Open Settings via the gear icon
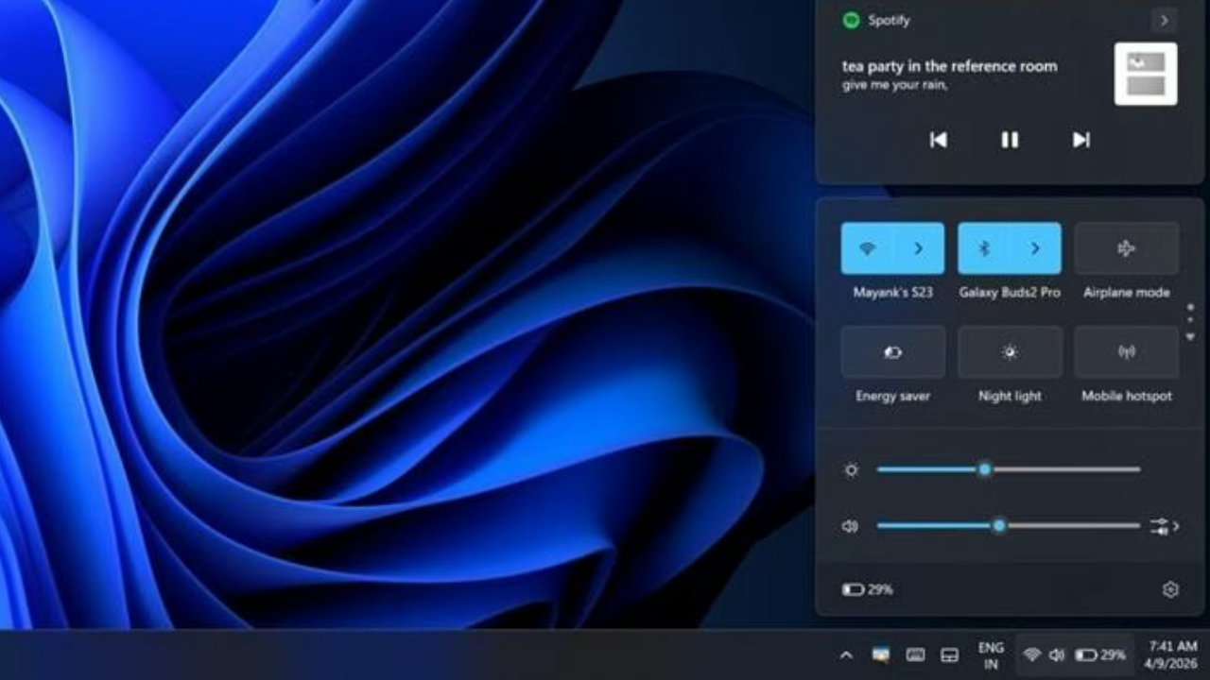This screenshot has width=1210, height=680. (1170, 588)
